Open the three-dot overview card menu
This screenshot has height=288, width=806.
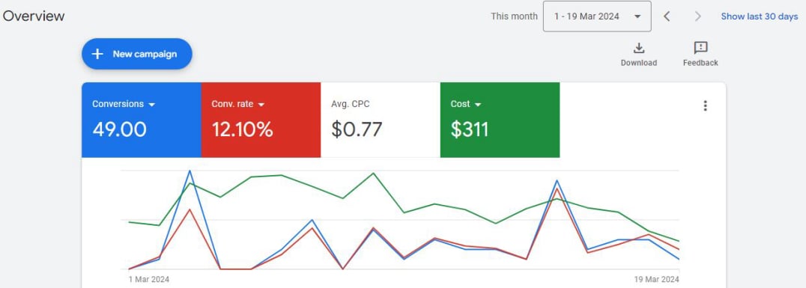coord(705,105)
